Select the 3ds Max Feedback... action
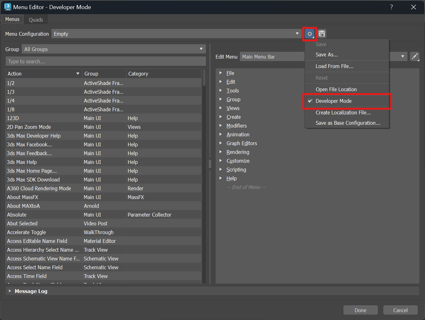The height and width of the screenshot is (320, 425). pyautogui.click(x=104, y=153)
